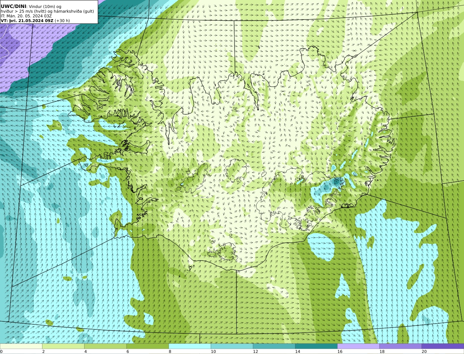Click the legend tick label "4"
Viewport: 464px width, 354px height.
click(x=86, y=351)
